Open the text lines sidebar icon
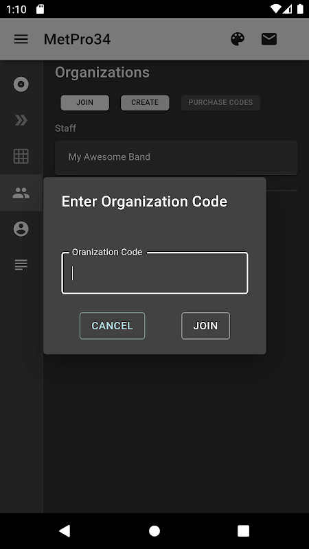 tap(21, 265)
